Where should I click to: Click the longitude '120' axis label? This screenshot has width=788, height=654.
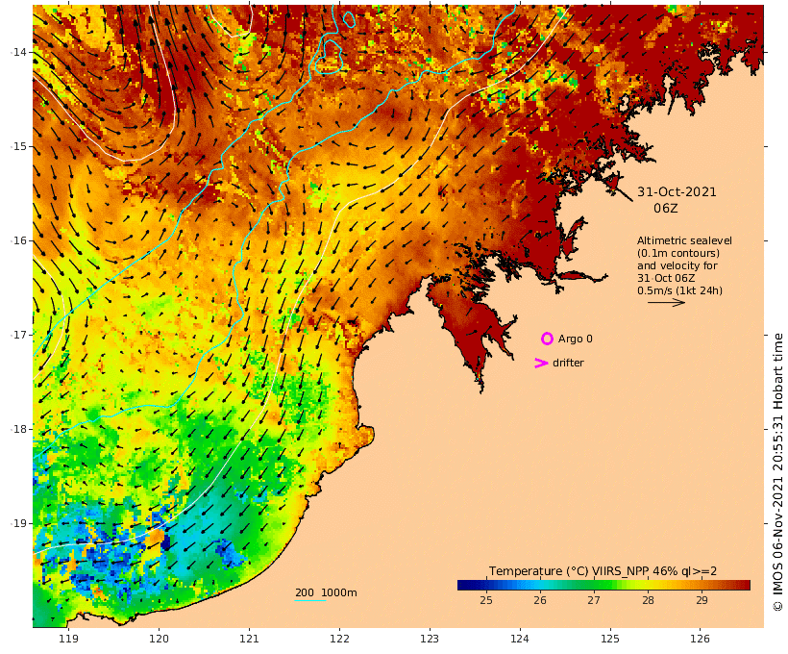pyautogui.click(x=159, y=639)
